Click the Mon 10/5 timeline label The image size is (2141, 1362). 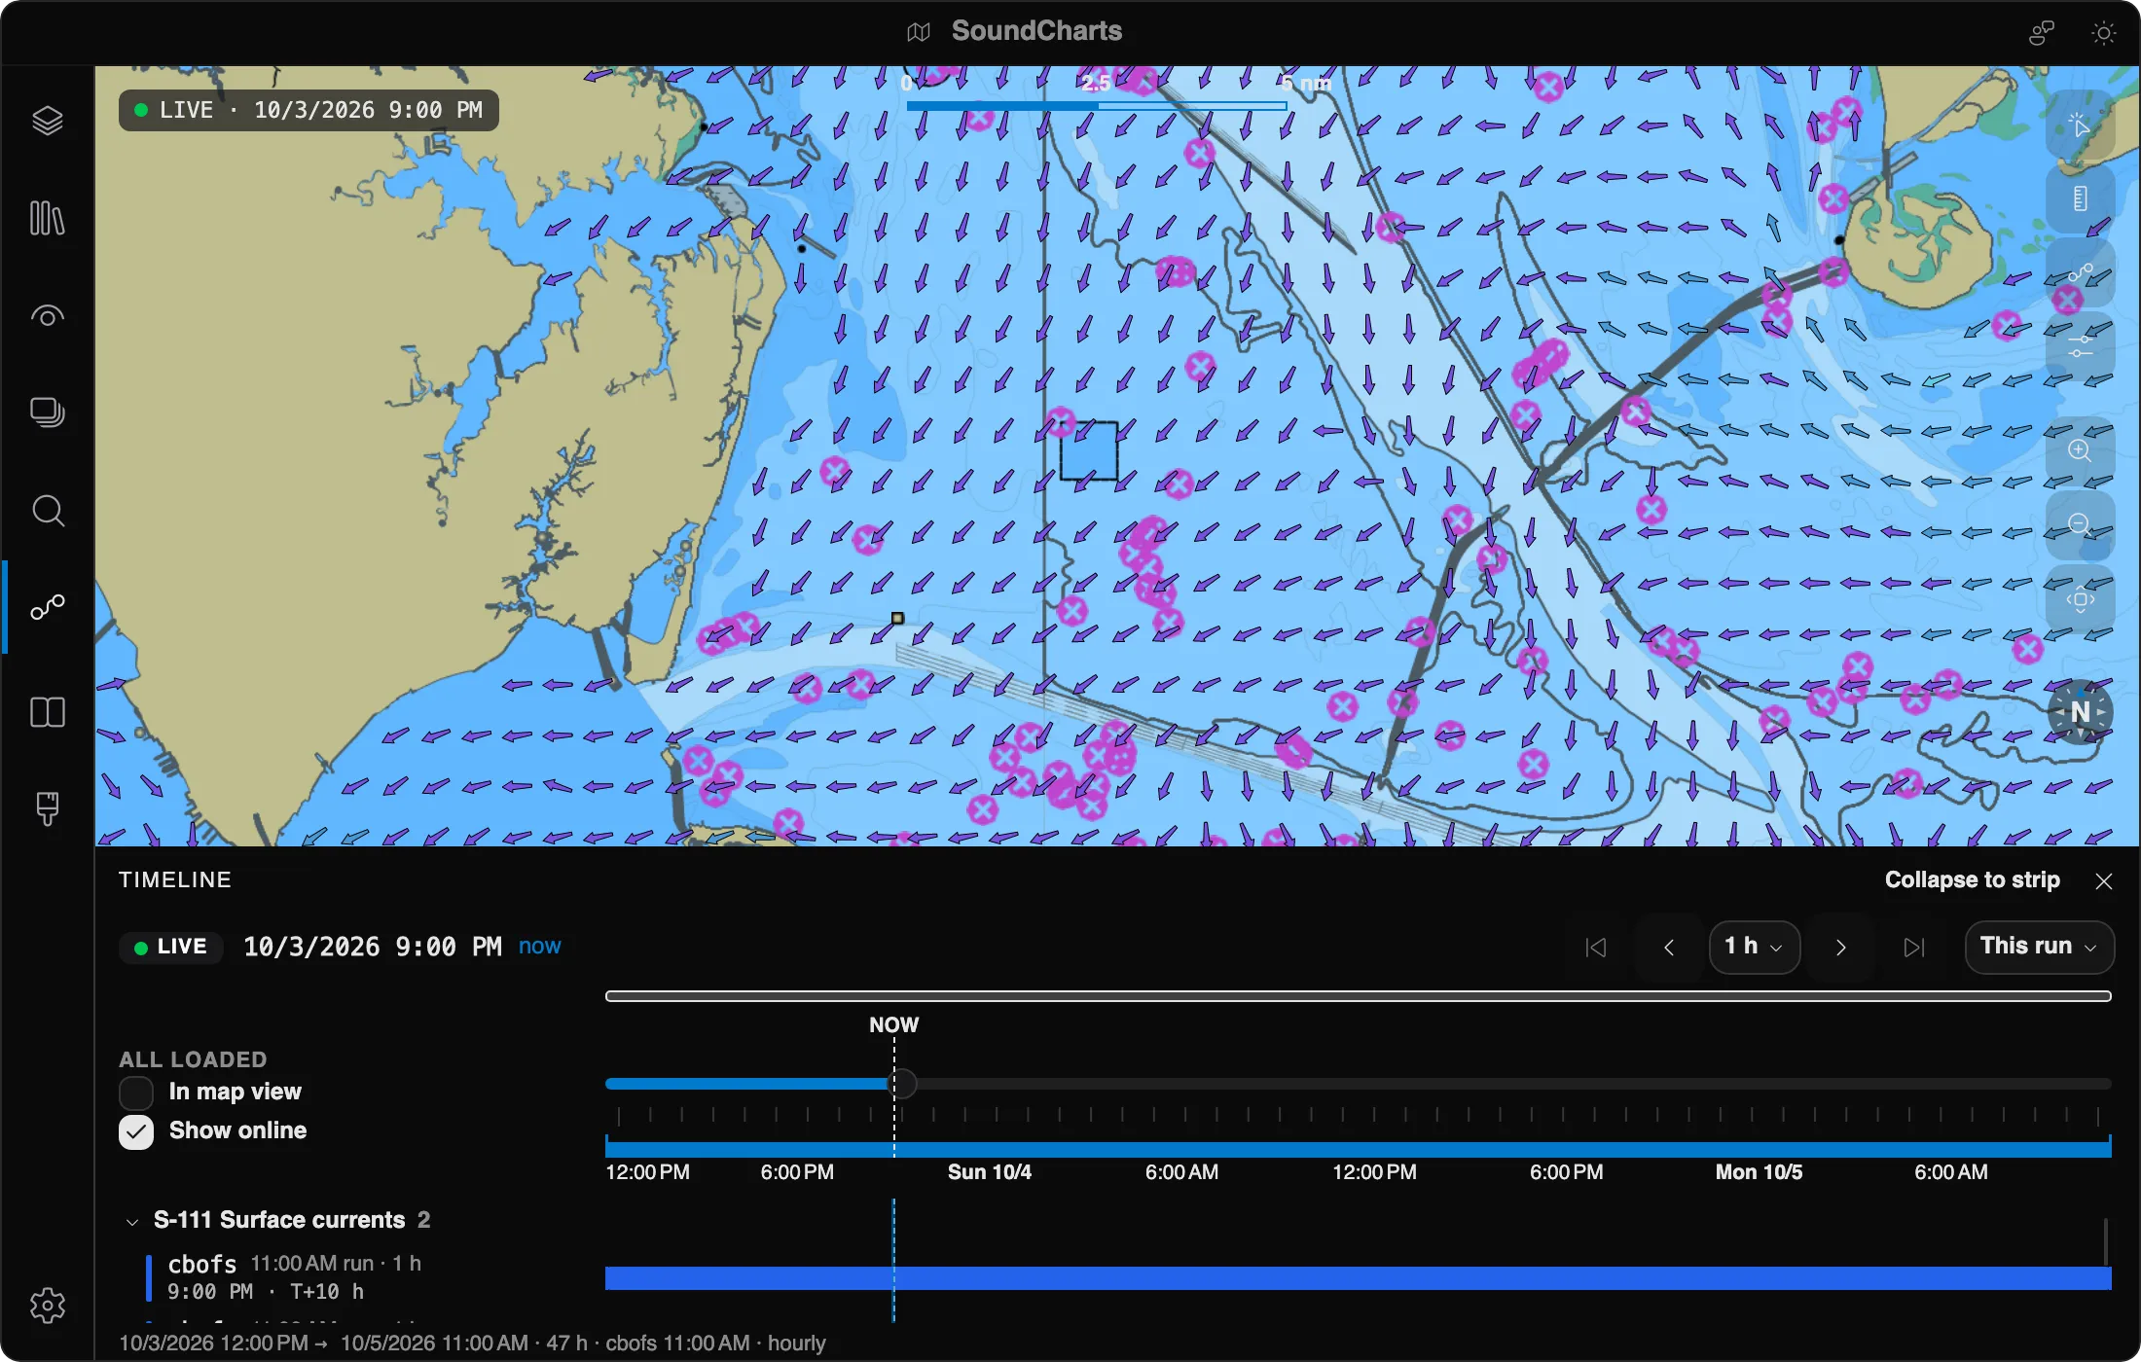(1759, 1172)
